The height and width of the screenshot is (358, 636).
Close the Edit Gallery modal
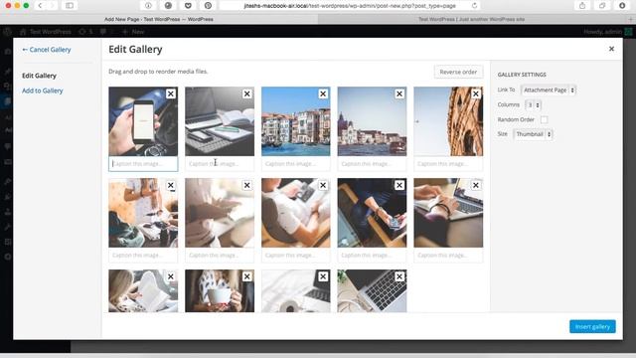point(611,49)
